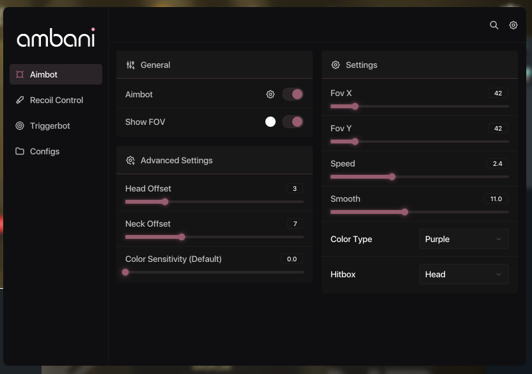The width and height of the screenshot is (532, 374).
Task: Click the General section sliders icon
Action: (130, 65)
